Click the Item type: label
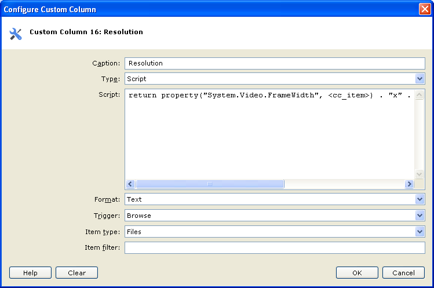434x288 pixels. point(103,232)
